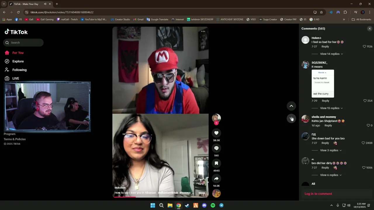The width and height of the screenshot is (374, 210).
Task: Click the #kosova hashtag
Action: coord(185,193)
